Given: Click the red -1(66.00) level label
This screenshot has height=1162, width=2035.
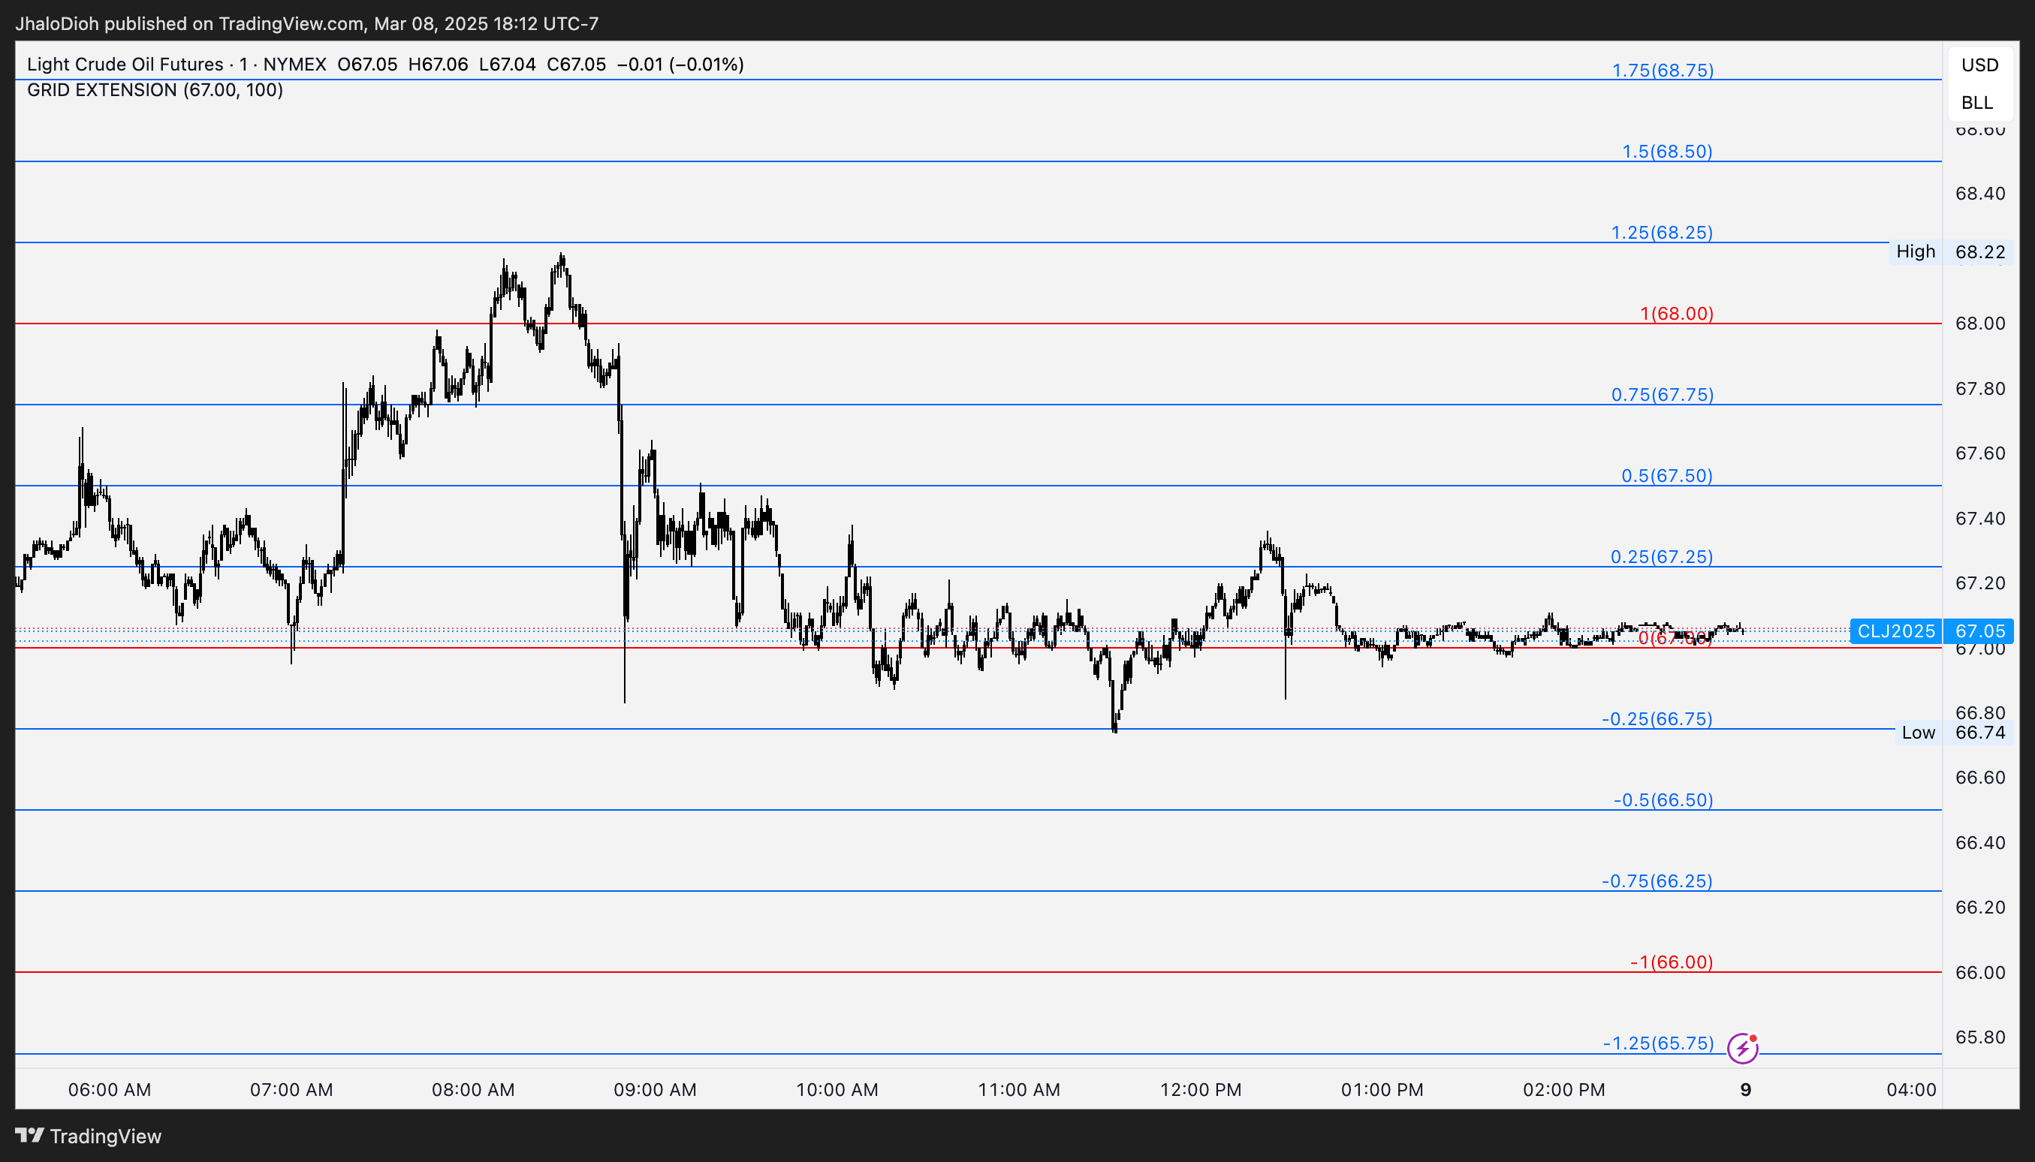Looking at the screenshot, I should [x=1671, y=962].
